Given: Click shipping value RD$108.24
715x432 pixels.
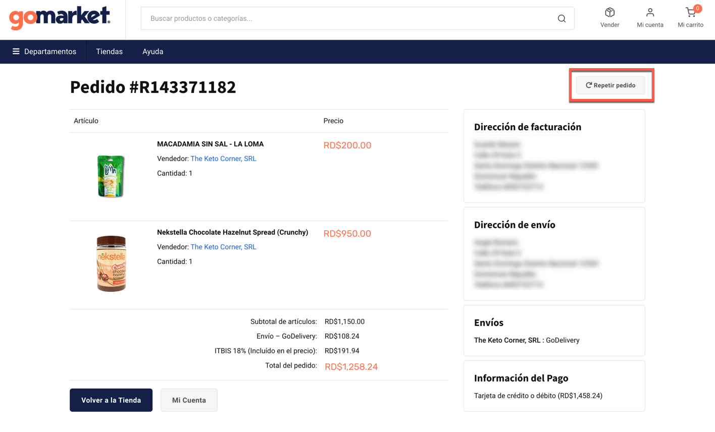Looking at the screenshot, I should (x=342, y=336).
